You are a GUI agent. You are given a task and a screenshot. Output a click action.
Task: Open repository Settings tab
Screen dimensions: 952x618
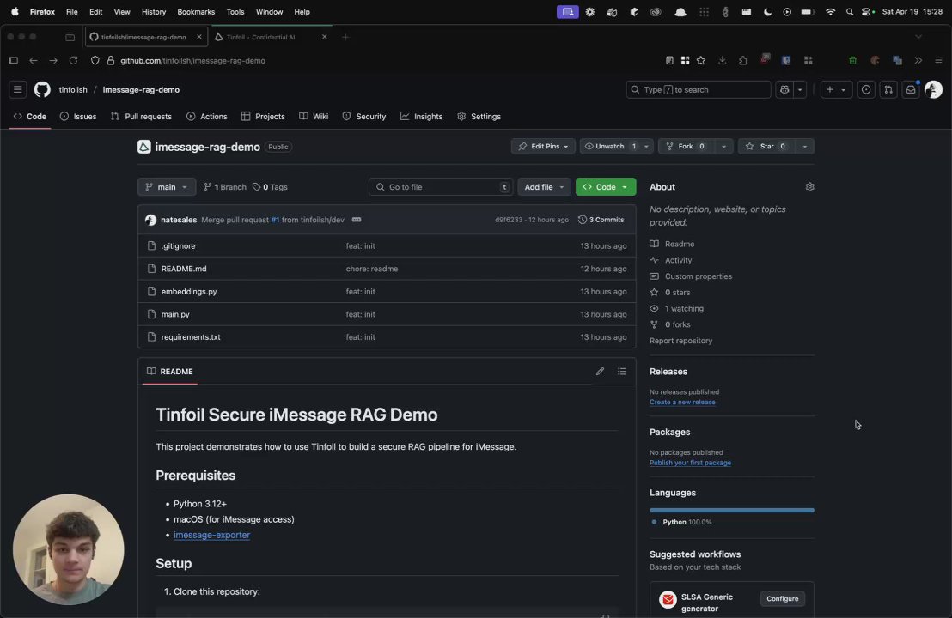tap(479, 117)
